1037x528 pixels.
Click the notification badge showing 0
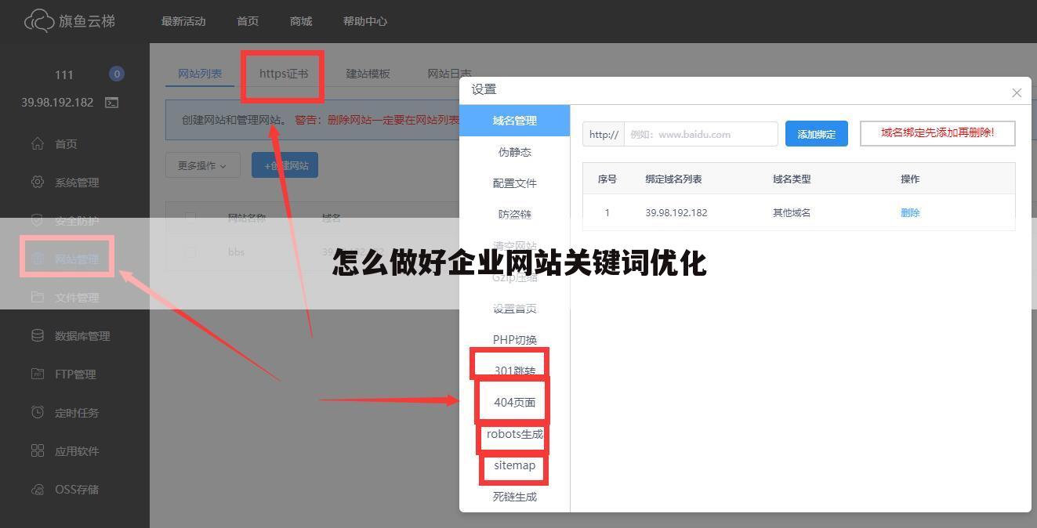tap(117, 74)
